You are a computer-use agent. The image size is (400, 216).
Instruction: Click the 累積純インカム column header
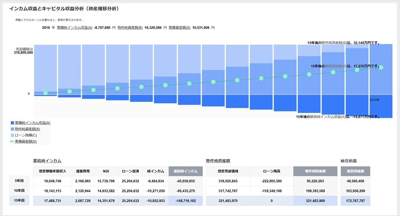[185, 171]
